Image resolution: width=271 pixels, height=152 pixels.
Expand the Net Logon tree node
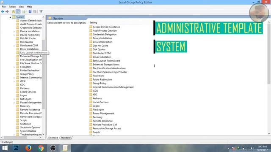(x=14, y=99)
